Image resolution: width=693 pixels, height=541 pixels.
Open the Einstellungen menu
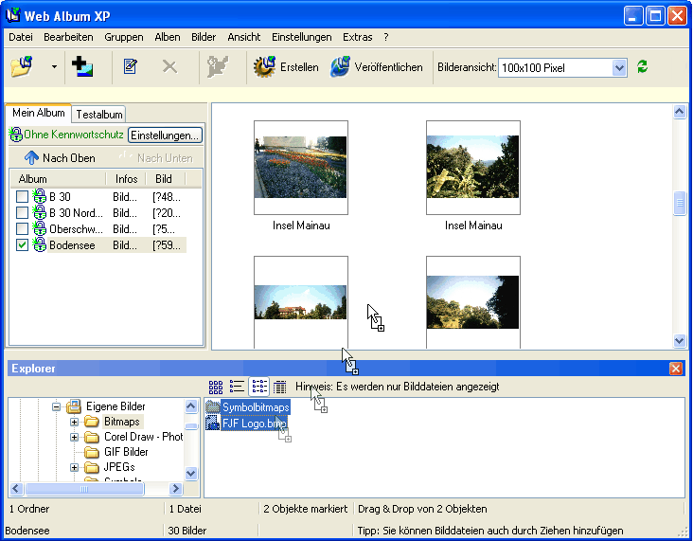[301, 37]
